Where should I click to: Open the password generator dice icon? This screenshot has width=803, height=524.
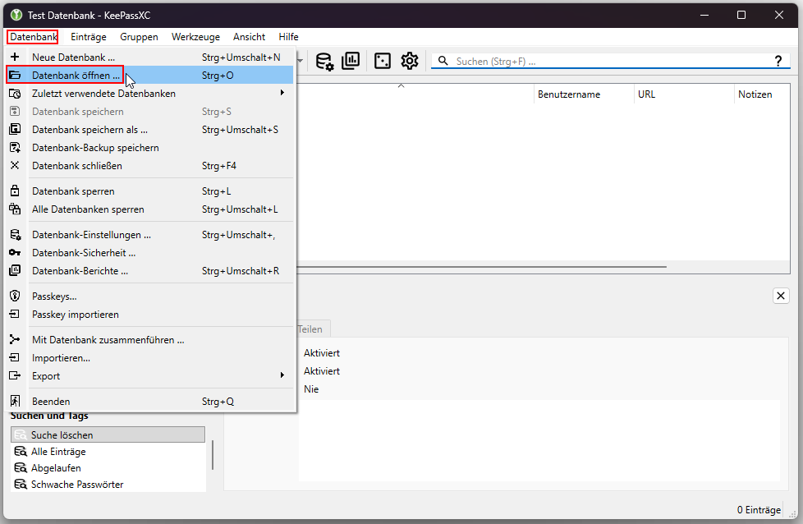(x=383, y=61)
